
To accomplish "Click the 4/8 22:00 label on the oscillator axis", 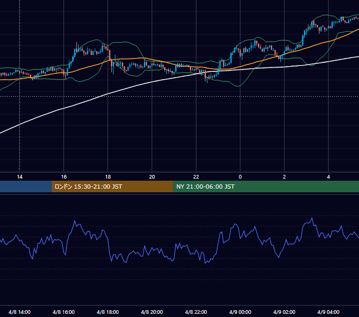I will coord(196,312).
